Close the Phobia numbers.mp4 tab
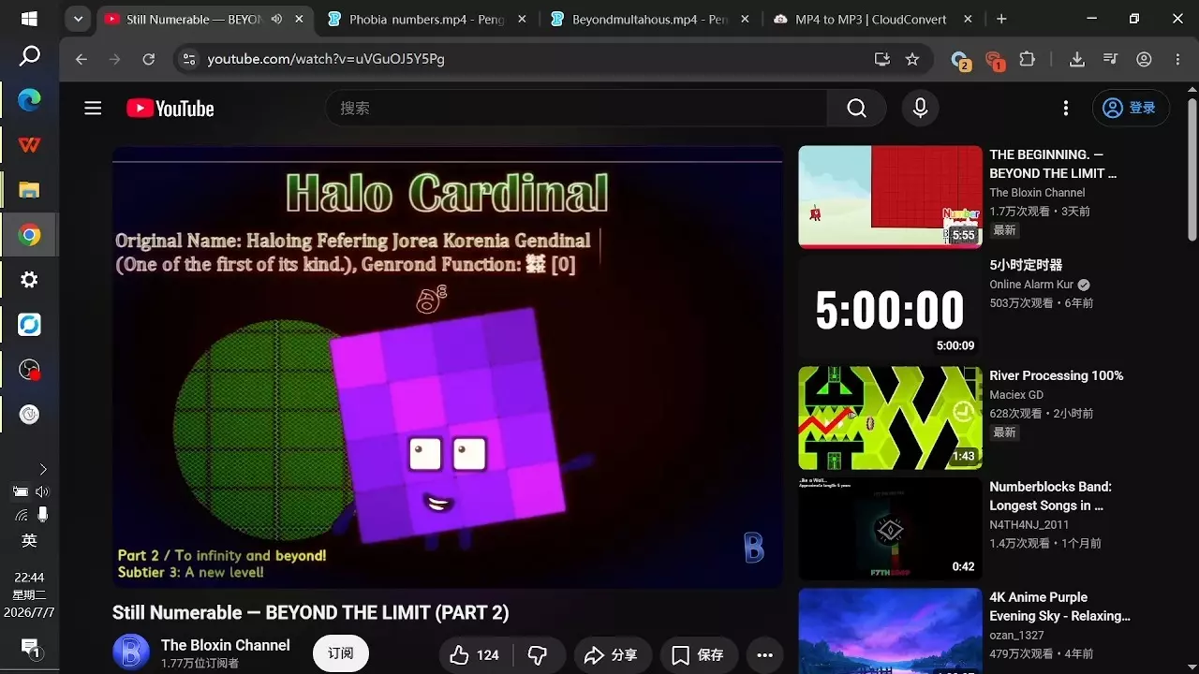Viewport: 1199px width, 674px height. [x=521, y=19]
